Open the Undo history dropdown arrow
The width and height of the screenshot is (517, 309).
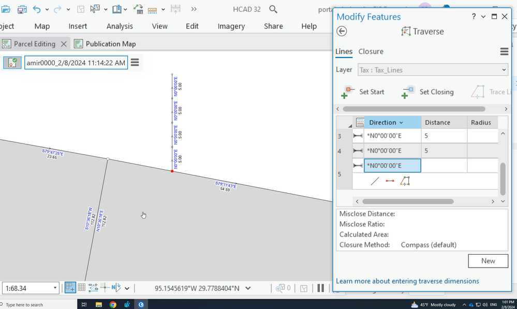(x=47, y=9)
